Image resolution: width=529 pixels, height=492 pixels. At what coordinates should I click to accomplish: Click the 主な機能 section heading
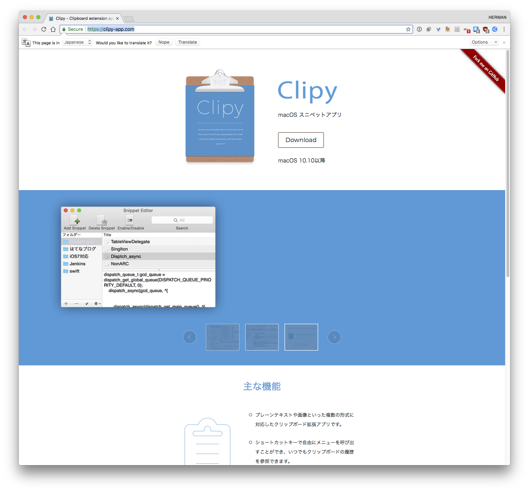tap(262, 387)
